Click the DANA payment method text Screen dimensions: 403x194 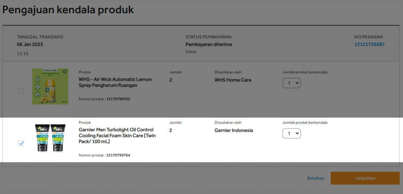191,52
